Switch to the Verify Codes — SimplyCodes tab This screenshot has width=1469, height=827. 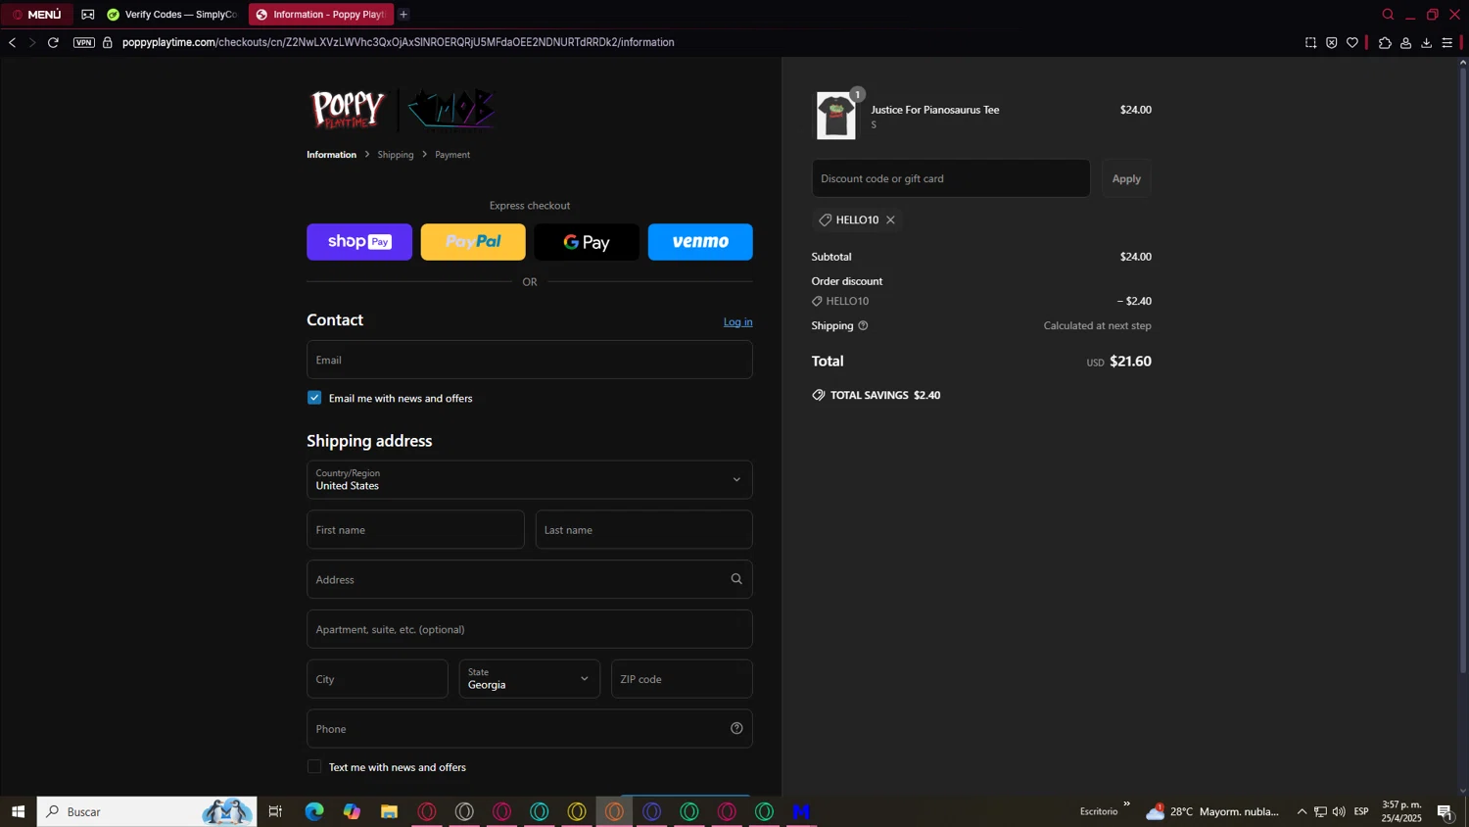(x=172, y=15)
